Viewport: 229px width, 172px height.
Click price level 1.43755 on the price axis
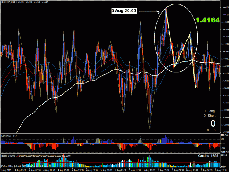[x=225, y=103]
